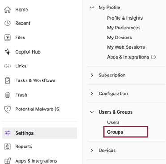This screenshot has height=164, width=166.
Task: Open Tasks & Workflows clipboard icon
Action: point(8,80)
